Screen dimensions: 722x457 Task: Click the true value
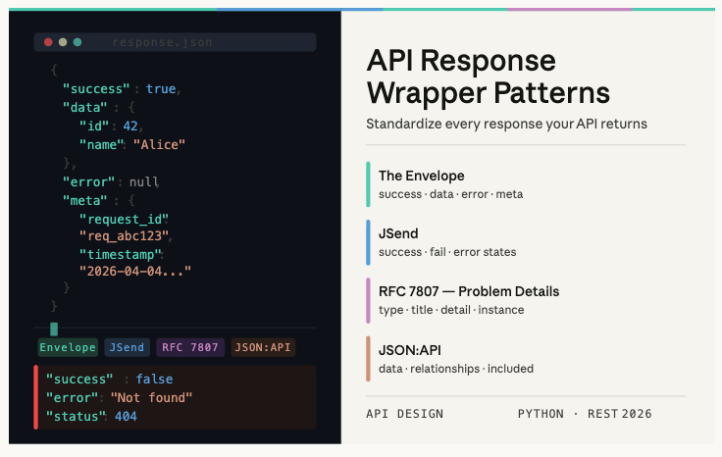[161, 89]
